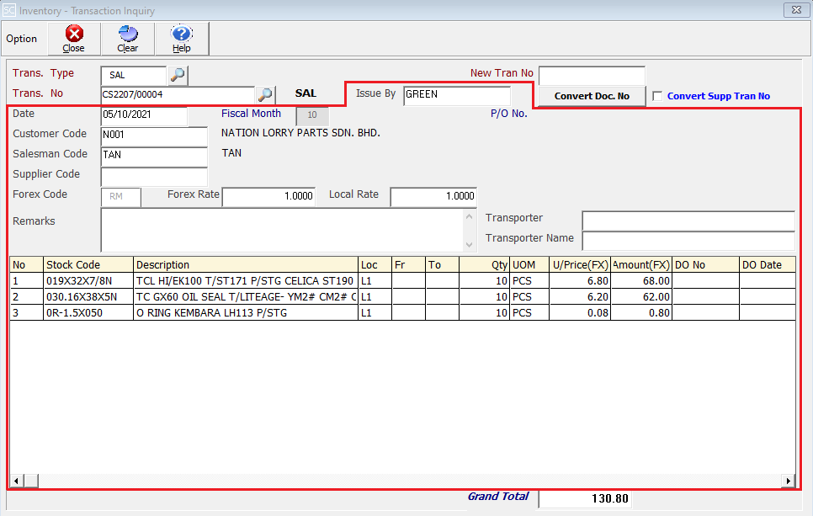813x516 pixels.
Task: Click the Issue By field with GREEN
Action: coord(457,95)
